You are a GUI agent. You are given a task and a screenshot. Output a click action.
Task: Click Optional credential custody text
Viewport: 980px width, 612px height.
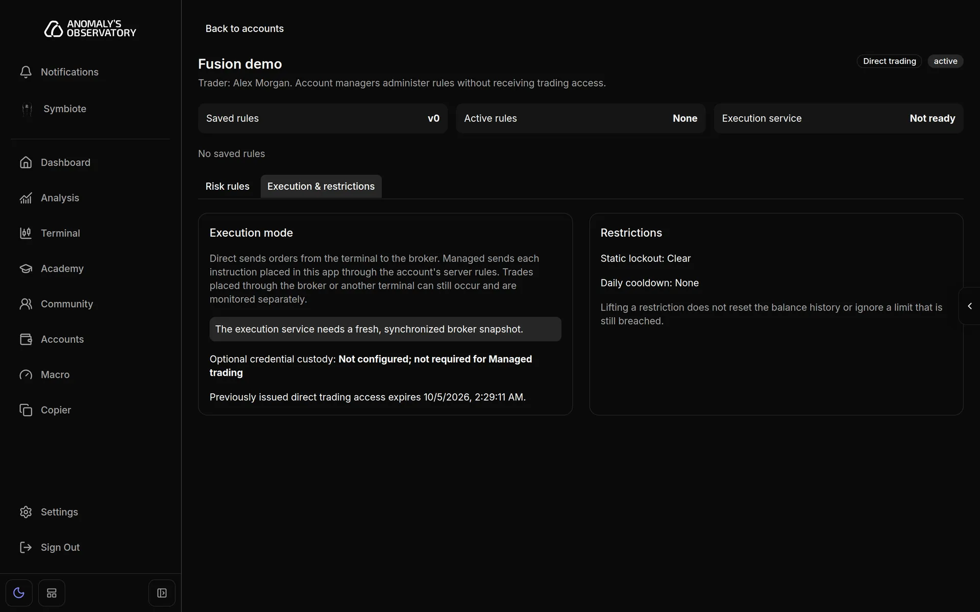pos(371,366)
